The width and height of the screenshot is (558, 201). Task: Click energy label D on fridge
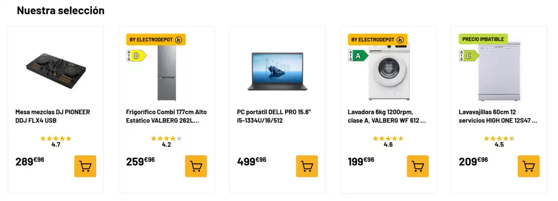tap(136, 55)
